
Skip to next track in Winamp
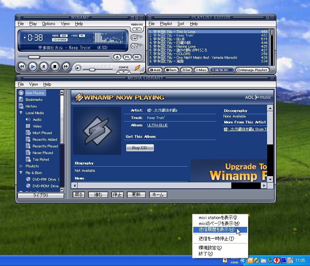[66, 66]
